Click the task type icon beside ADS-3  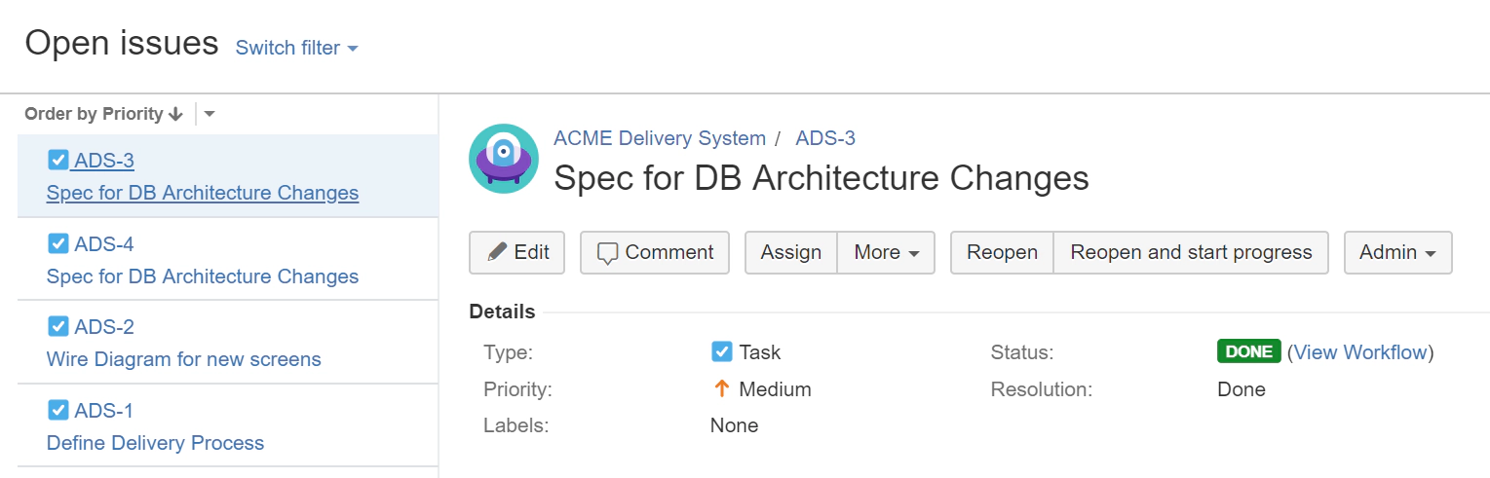point(58,160)
